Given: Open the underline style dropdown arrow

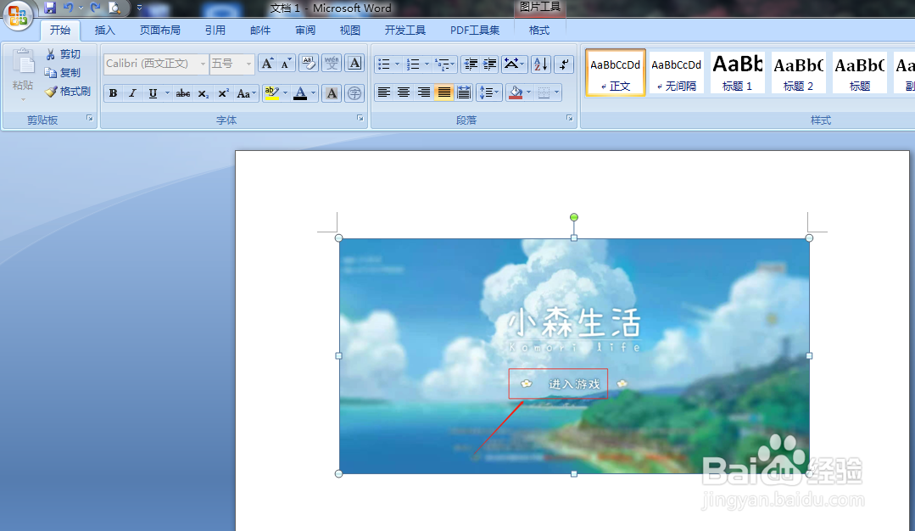Looking at the screenshot, I should point(167,93).
